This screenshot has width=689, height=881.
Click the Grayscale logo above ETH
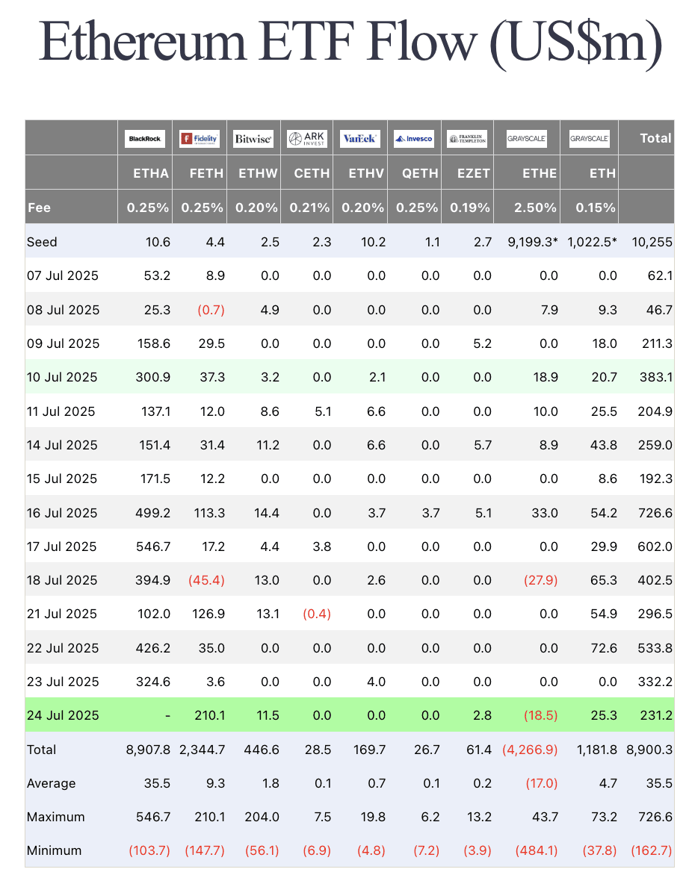click(x=590, y=138)
